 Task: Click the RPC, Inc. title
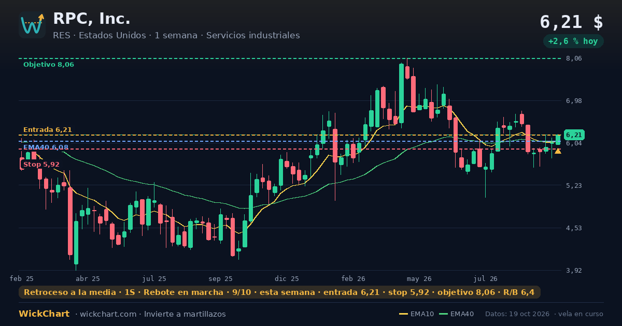[92, 19]
